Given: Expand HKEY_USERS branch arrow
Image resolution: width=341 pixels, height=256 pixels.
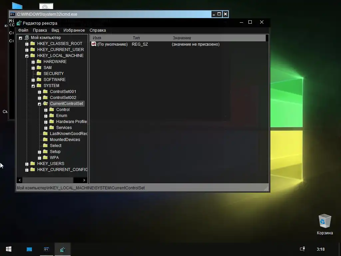Looking at the screenshot, I should tap(27, 164).
